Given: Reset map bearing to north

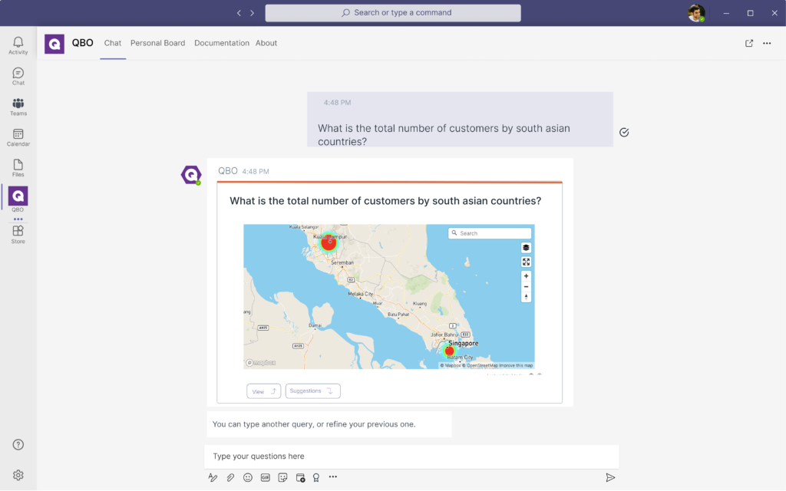Looking at the screenshot, I should 526,297.
